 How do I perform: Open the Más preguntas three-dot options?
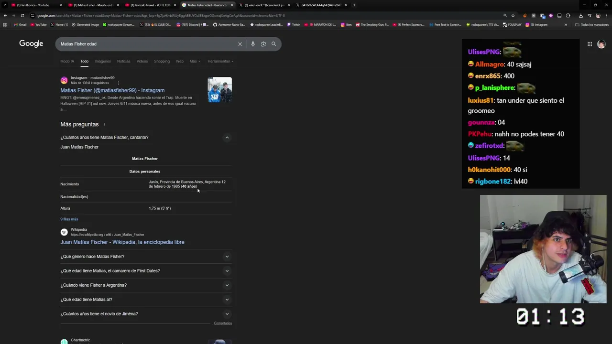coord(104,125)
